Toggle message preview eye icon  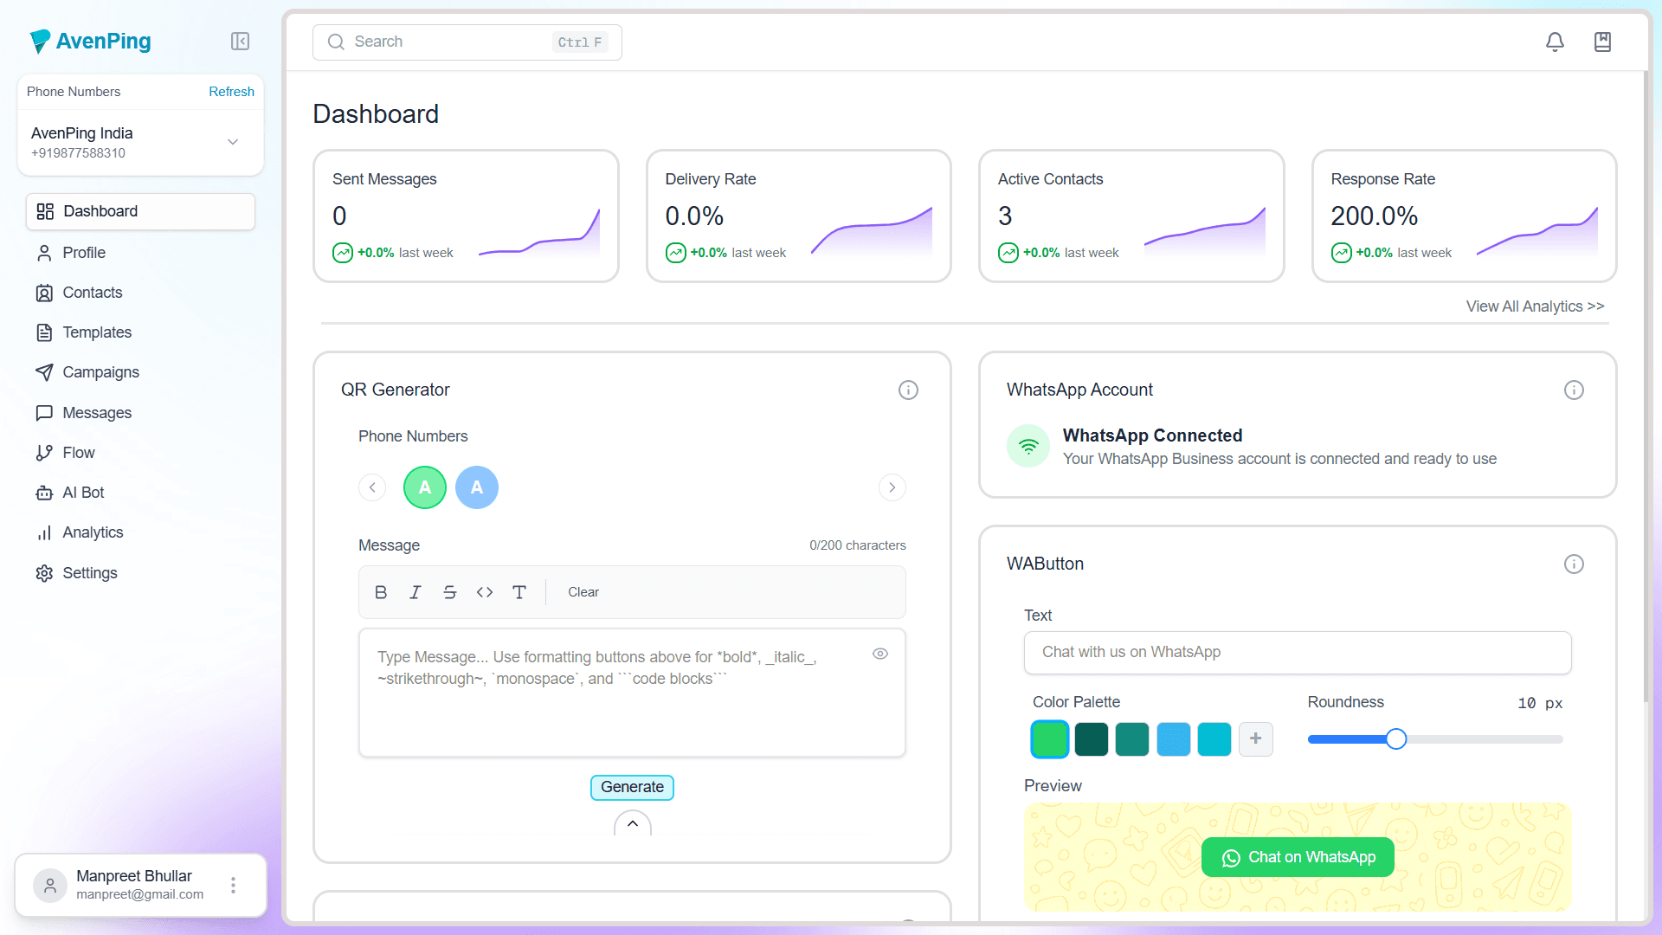point(880,654)
